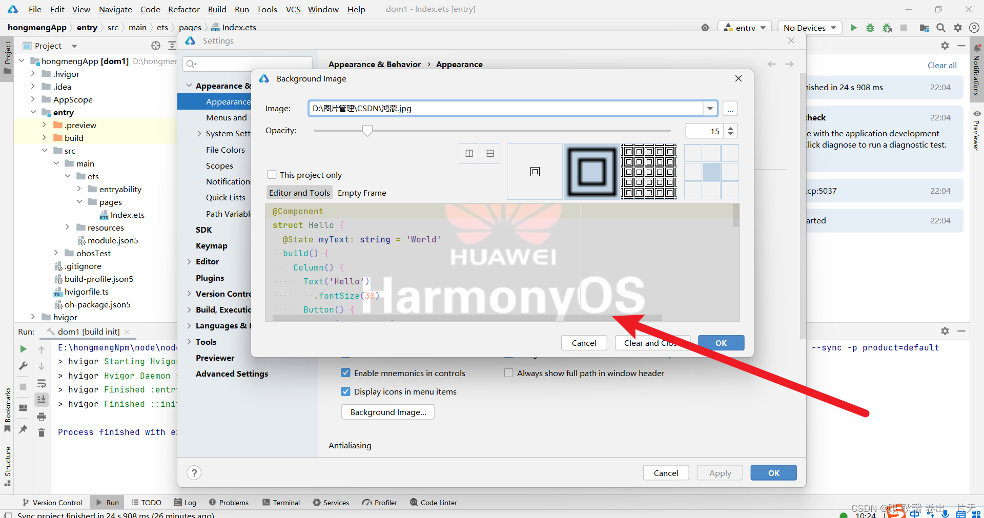Expand the resources folder in project tree

click(x=67, y=227)
